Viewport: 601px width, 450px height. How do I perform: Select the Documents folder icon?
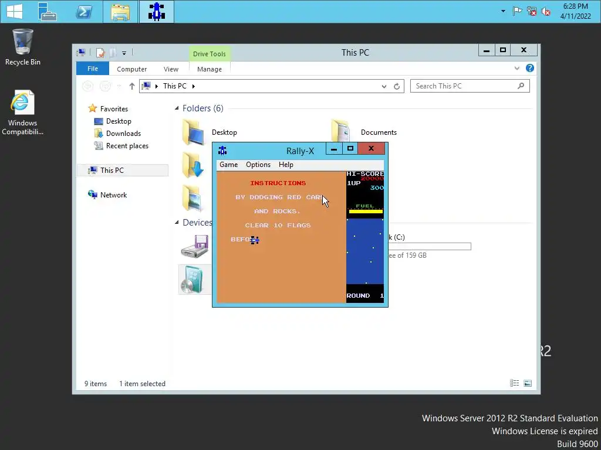341,131
